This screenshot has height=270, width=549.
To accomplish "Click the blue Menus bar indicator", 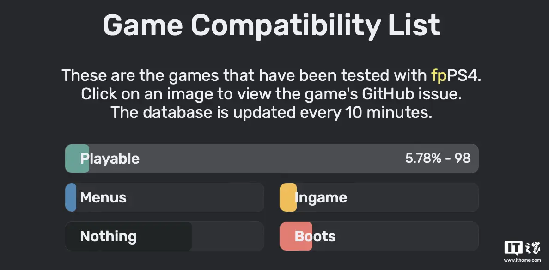I will (71, 197).
